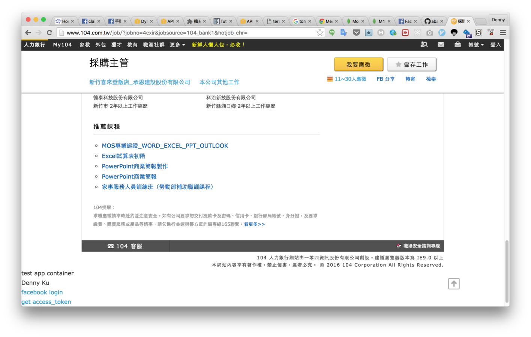Open 獵才 in the nav bar
The height and width of the screenshot is (337, 531).
116,45
